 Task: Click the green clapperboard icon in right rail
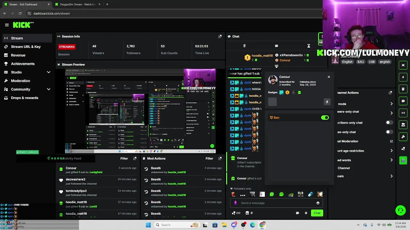[x=403, y=160]
